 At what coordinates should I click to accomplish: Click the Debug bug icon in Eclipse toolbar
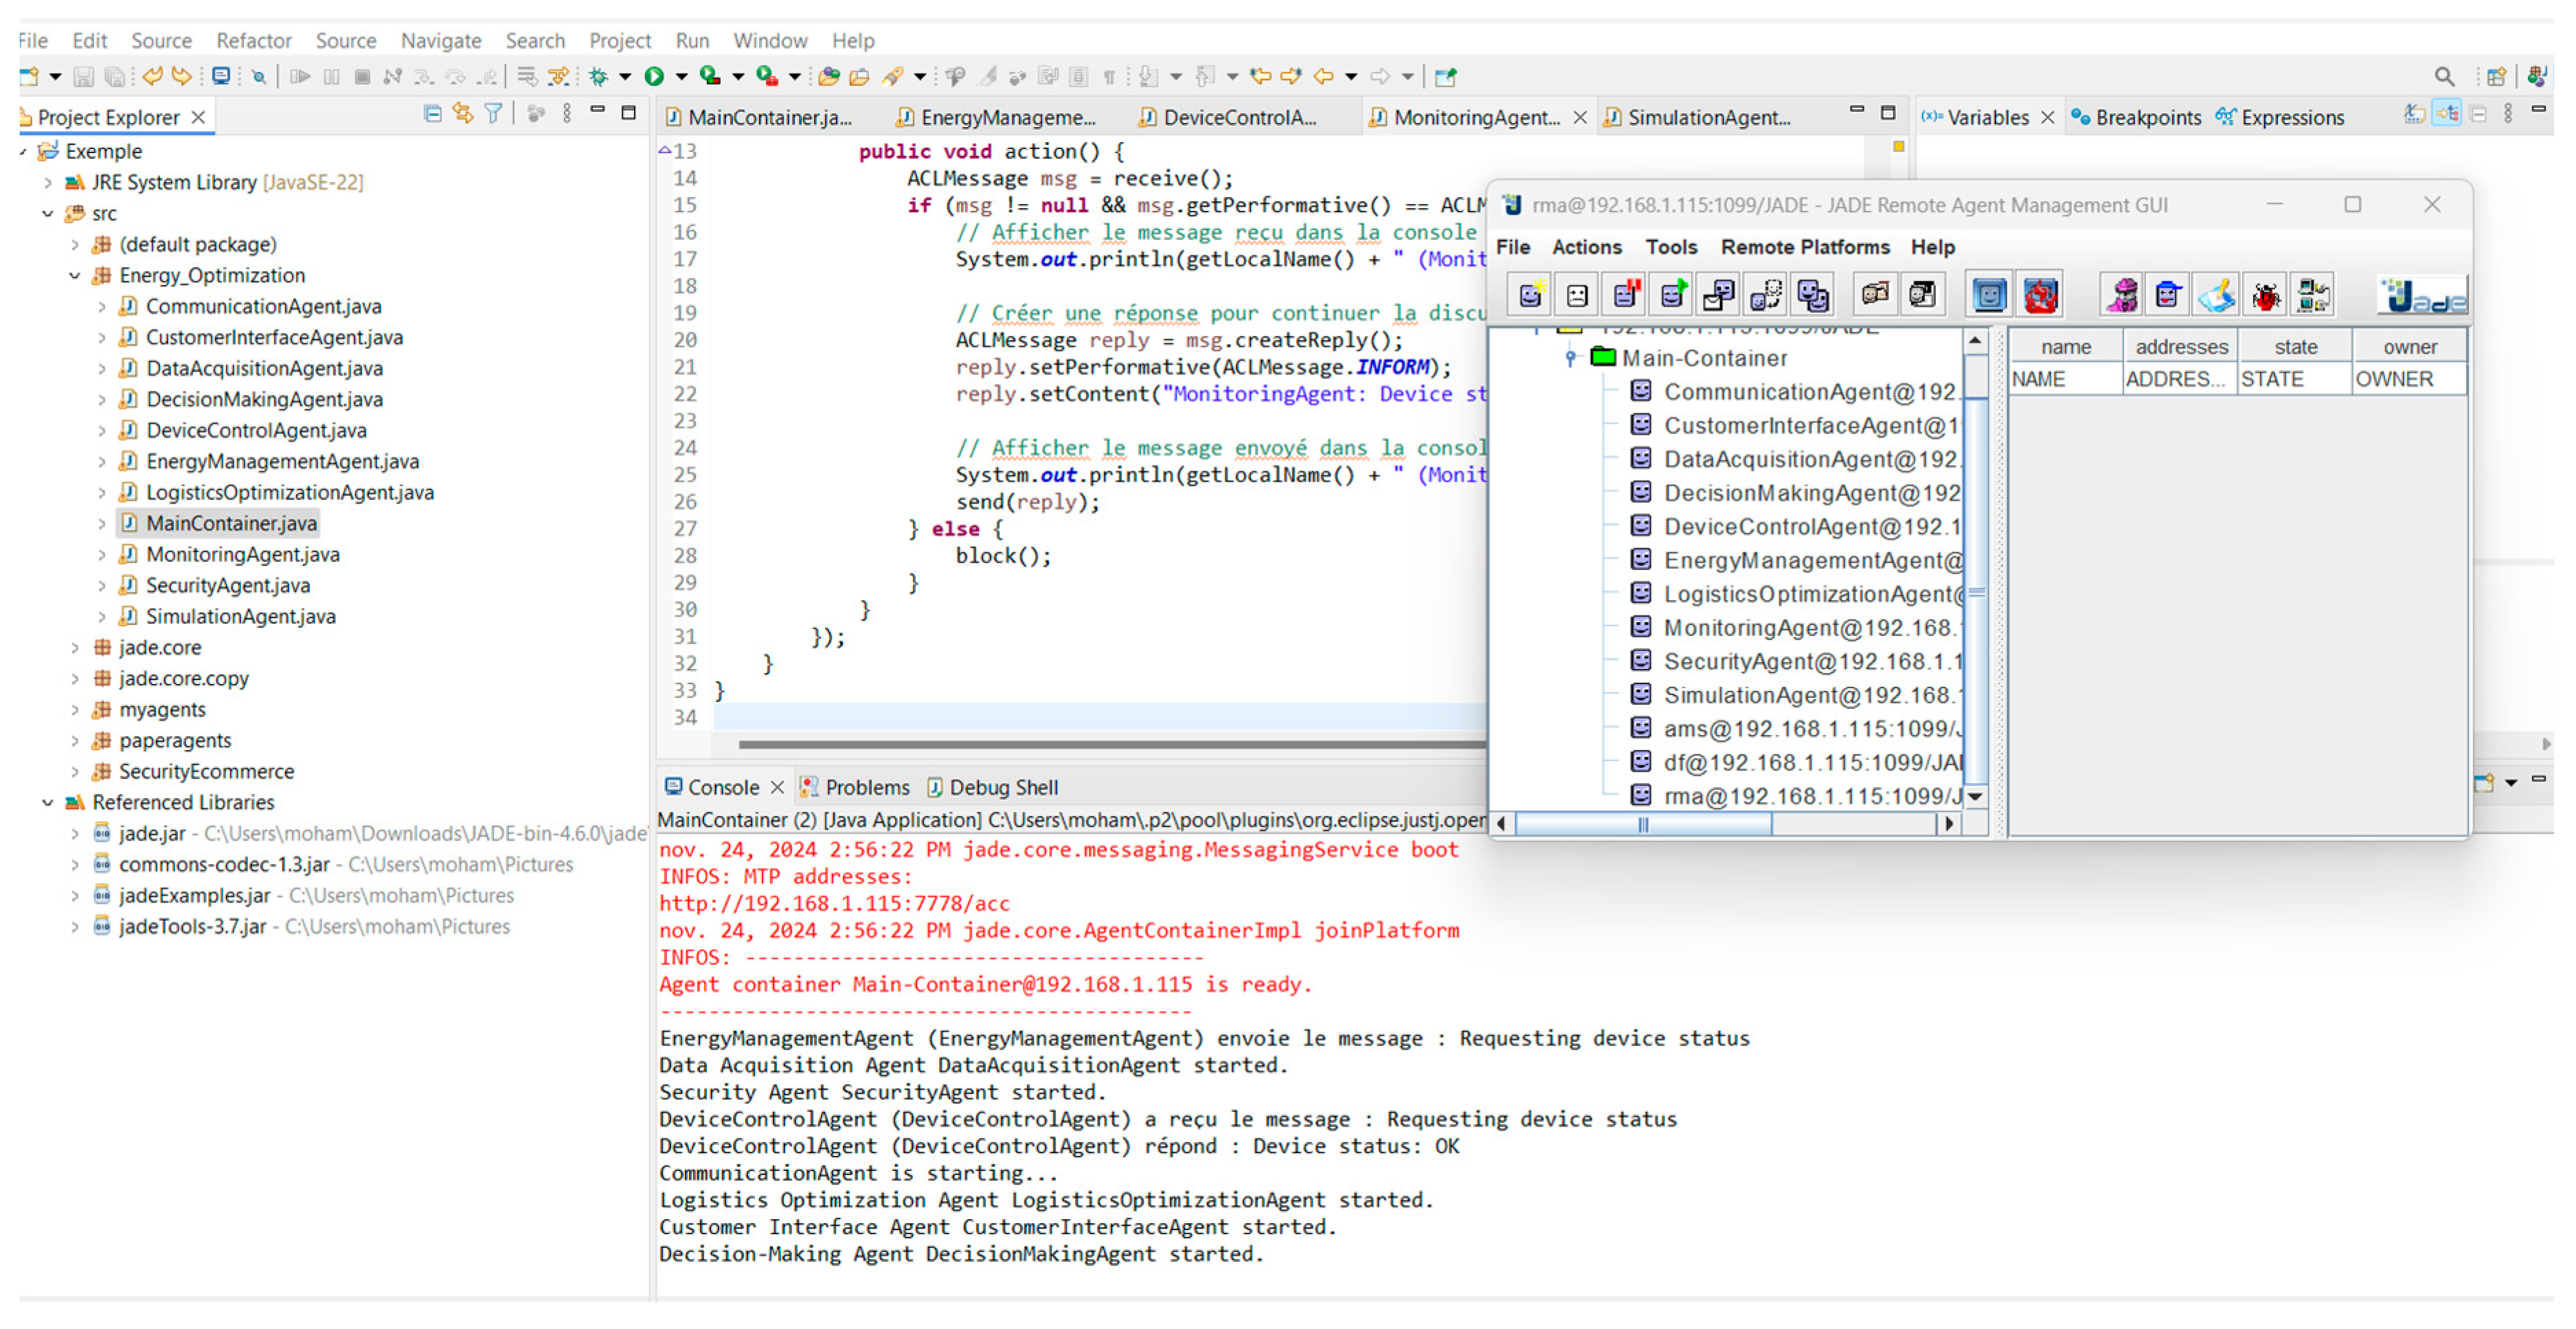[x=598, y=76]
